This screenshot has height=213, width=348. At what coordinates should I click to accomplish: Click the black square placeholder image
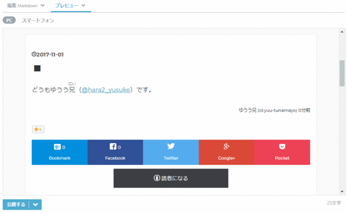[x=37, y=68]
